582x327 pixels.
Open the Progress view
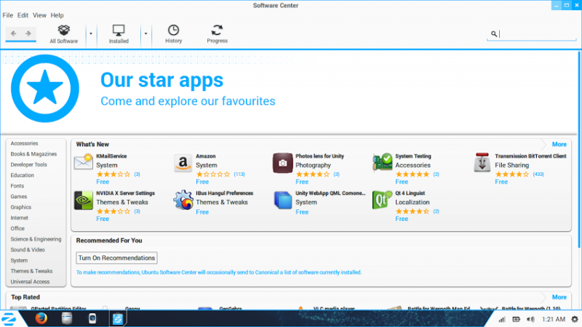pyautogui.click(x=217, y=34)
